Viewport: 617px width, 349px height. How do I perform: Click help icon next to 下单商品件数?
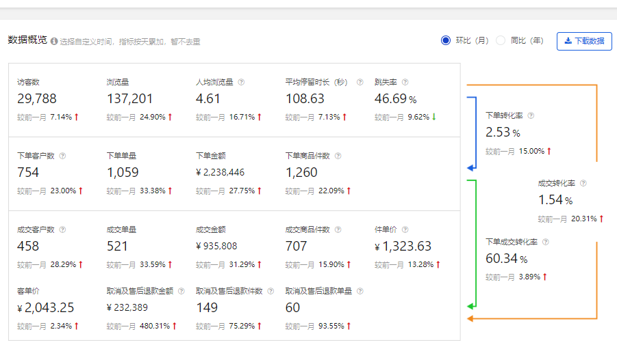[338, 156]
